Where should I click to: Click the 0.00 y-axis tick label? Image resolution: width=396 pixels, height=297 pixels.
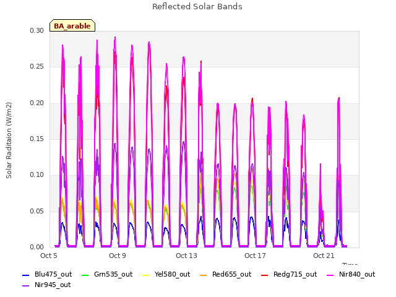pyautogui.click(x=37, y=247)
